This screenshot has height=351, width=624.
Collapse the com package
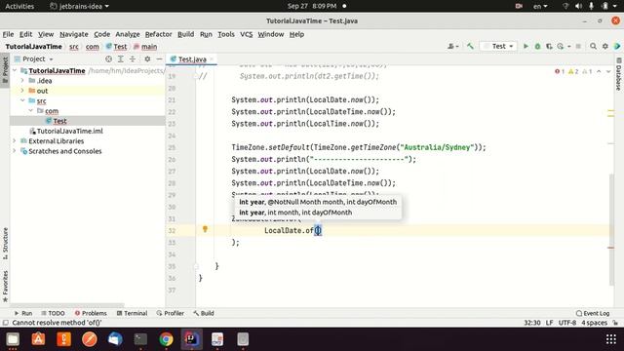coord(30,110)
